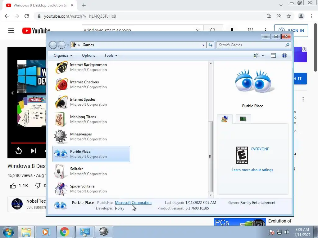Click refresh arrows beside Games address bar

(210, 45)
